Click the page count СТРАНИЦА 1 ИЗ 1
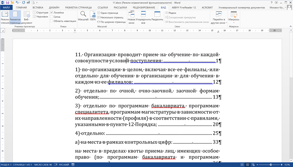Viewport: 293px width, 167px height. (x=22, y=165)
